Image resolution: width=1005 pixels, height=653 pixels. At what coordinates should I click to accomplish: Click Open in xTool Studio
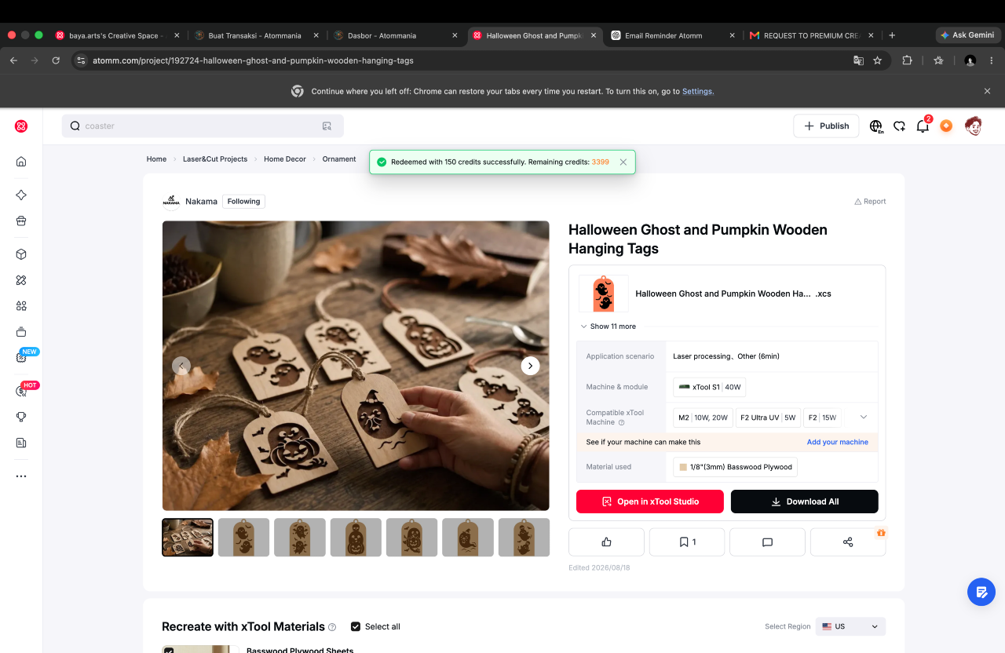(650, 502)
